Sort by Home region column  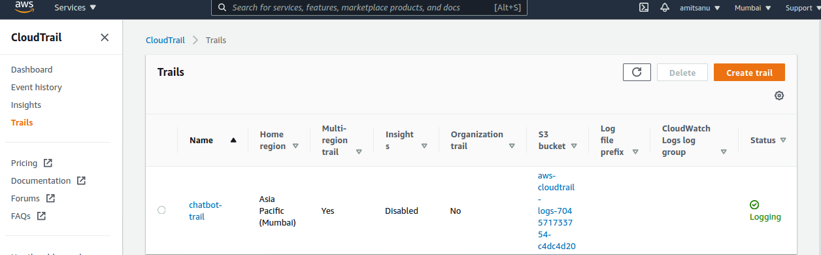click(x=295, y=146)
